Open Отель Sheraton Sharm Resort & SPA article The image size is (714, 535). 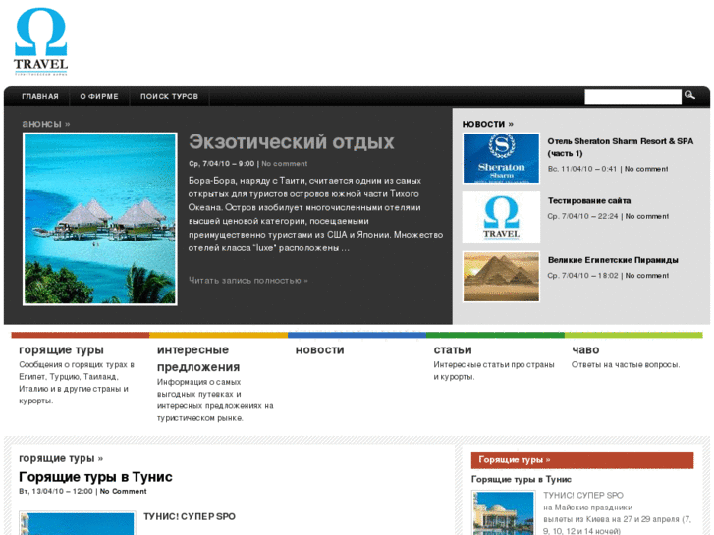pos(620,147)
